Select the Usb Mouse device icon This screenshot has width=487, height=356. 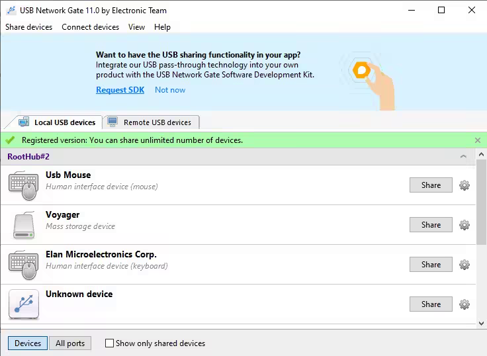23,185
